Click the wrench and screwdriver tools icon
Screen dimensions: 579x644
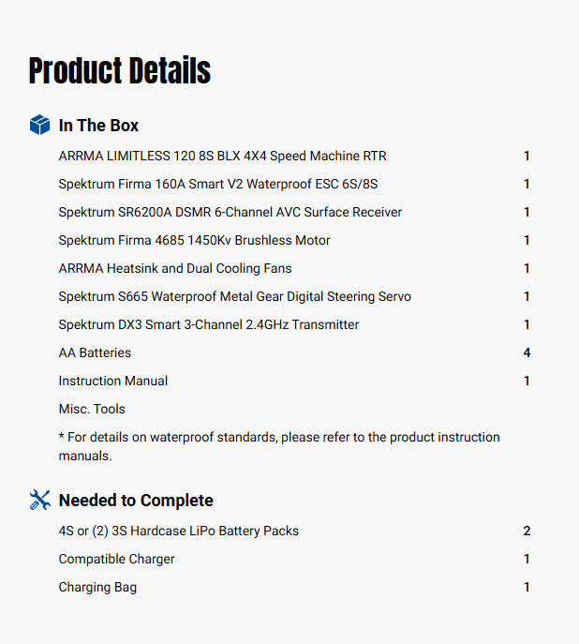[39, 500]
